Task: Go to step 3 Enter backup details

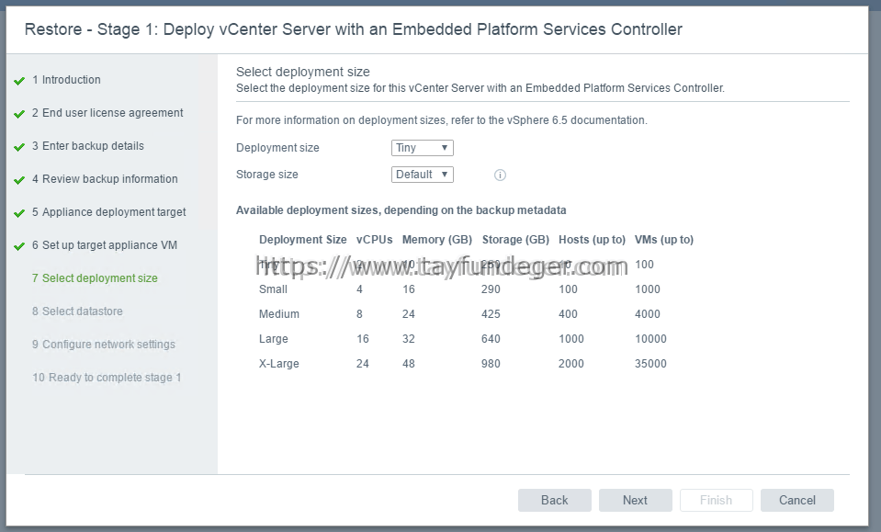Action: pos(87,146)
